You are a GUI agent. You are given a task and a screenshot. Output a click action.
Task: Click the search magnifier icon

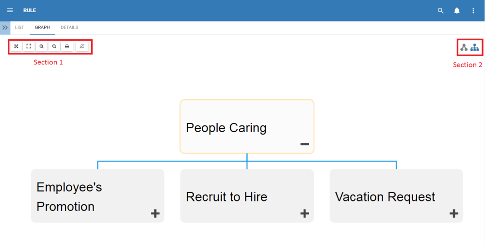[440, 11]
